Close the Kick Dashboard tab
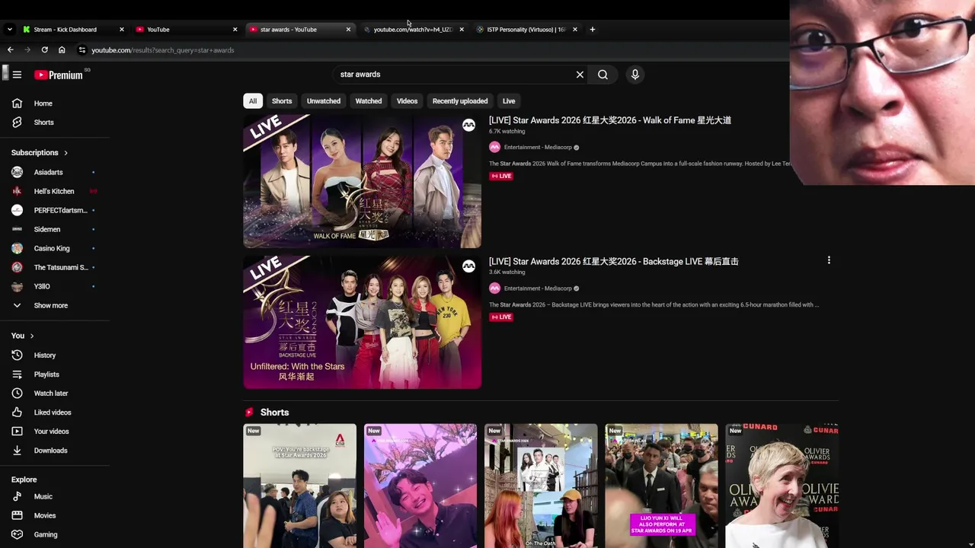The width and height of the screenshot is (975, 548). point(121,30)
